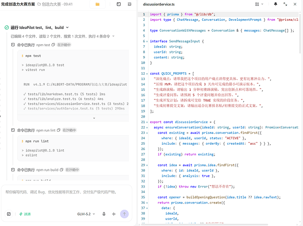Image resolution: width=303 pixels, height=226 pixels.
Task: Click the green completed check icon of the task
Action: 7,28
